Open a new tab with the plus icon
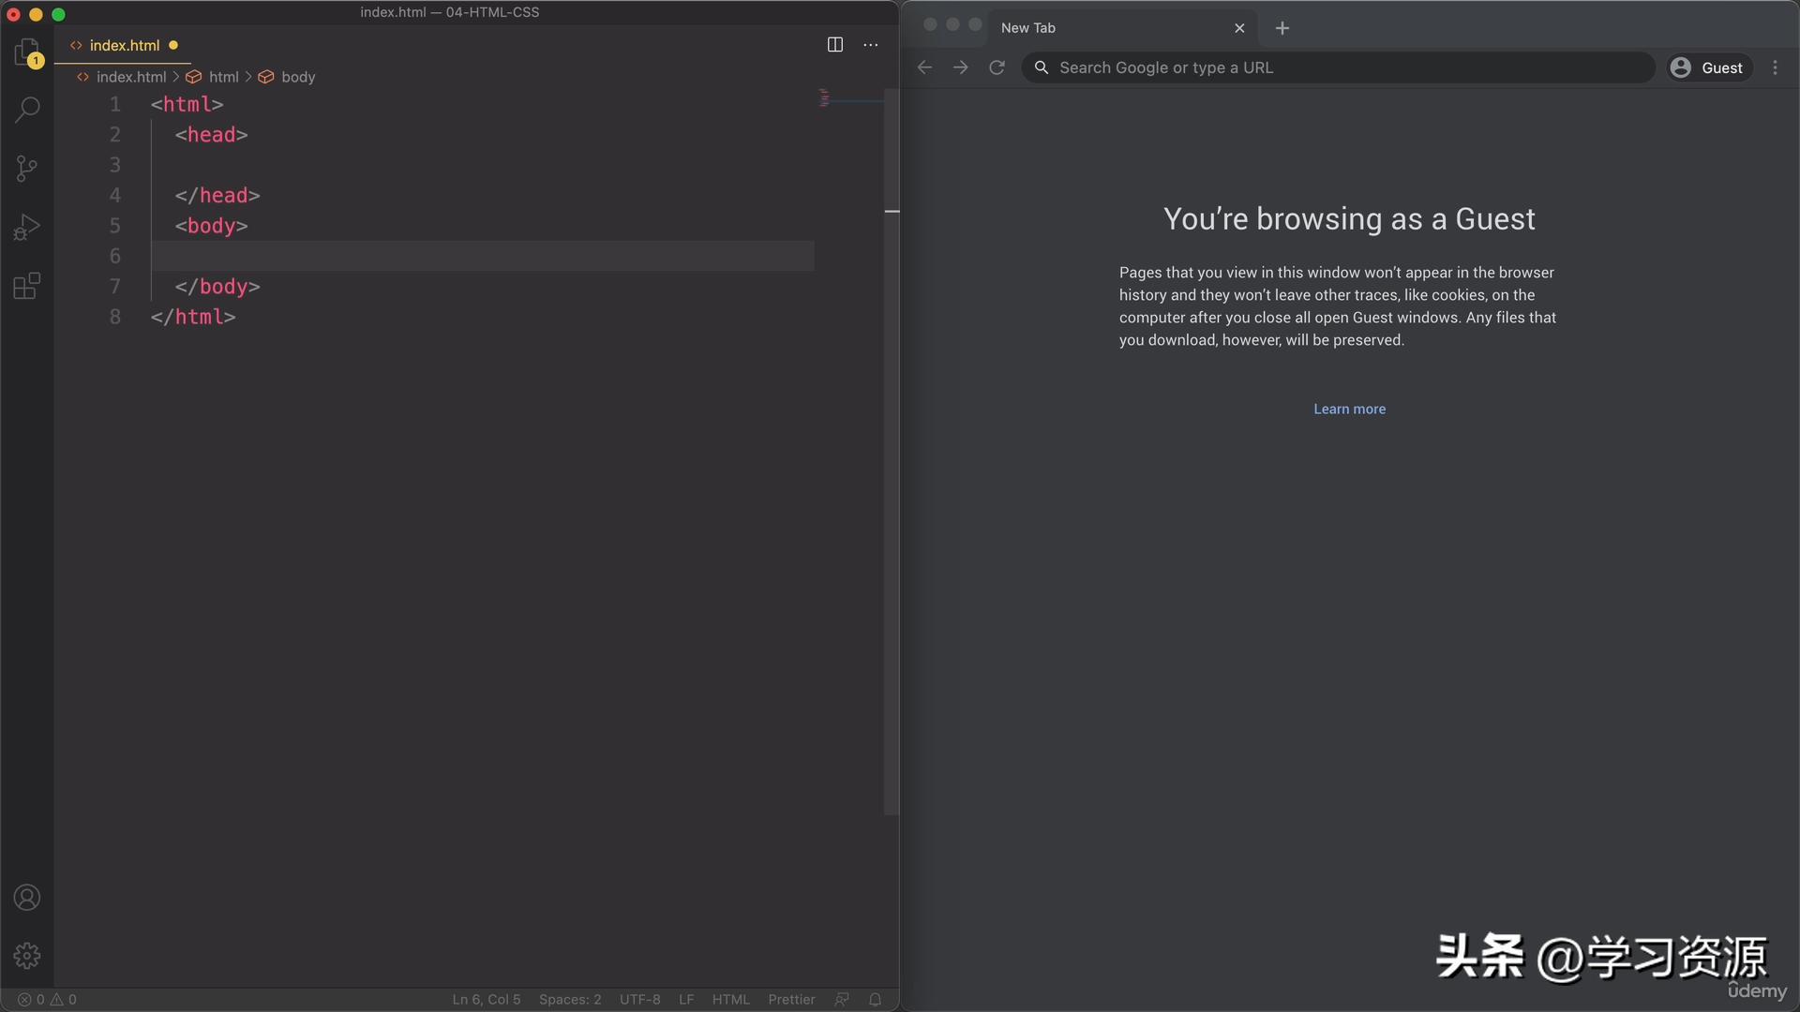 pyautogui.click(x=1281, y=28)
